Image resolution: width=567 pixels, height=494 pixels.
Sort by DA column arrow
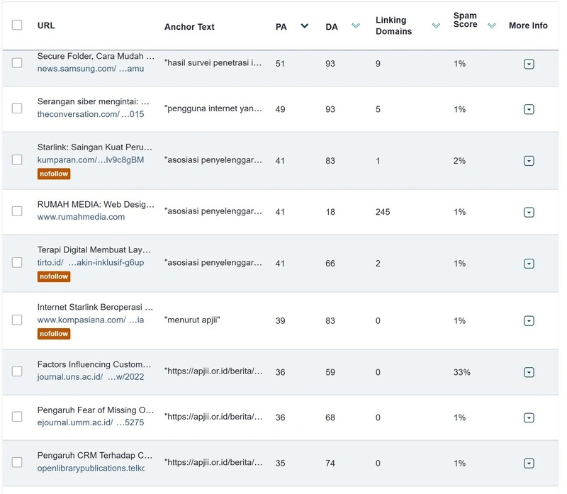click(356, 26)
